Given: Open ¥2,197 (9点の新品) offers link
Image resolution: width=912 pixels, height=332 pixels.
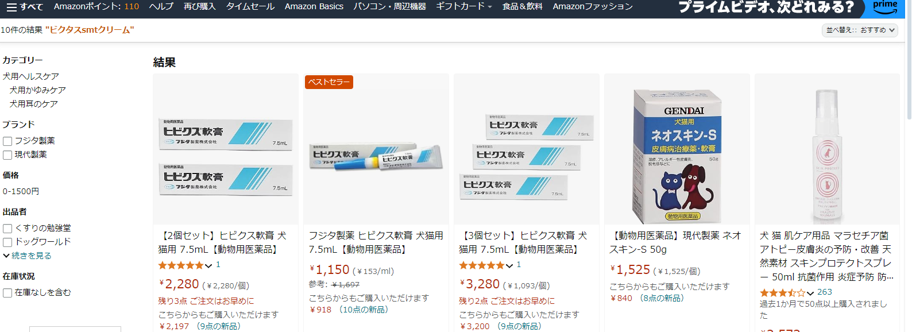Looking at the screenshot, I should point(200,326).
